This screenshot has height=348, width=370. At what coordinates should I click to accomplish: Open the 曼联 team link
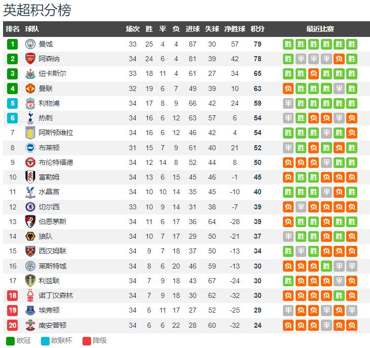[x=46, y=89]
